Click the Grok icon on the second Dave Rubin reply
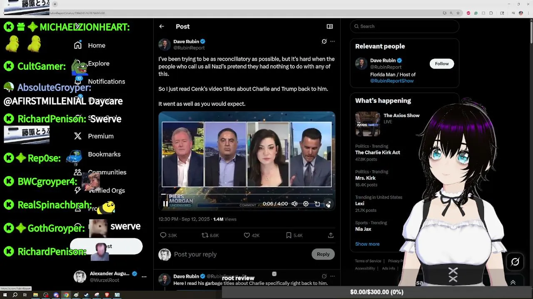This screenshot has height=299, width=533. [324, 276]
